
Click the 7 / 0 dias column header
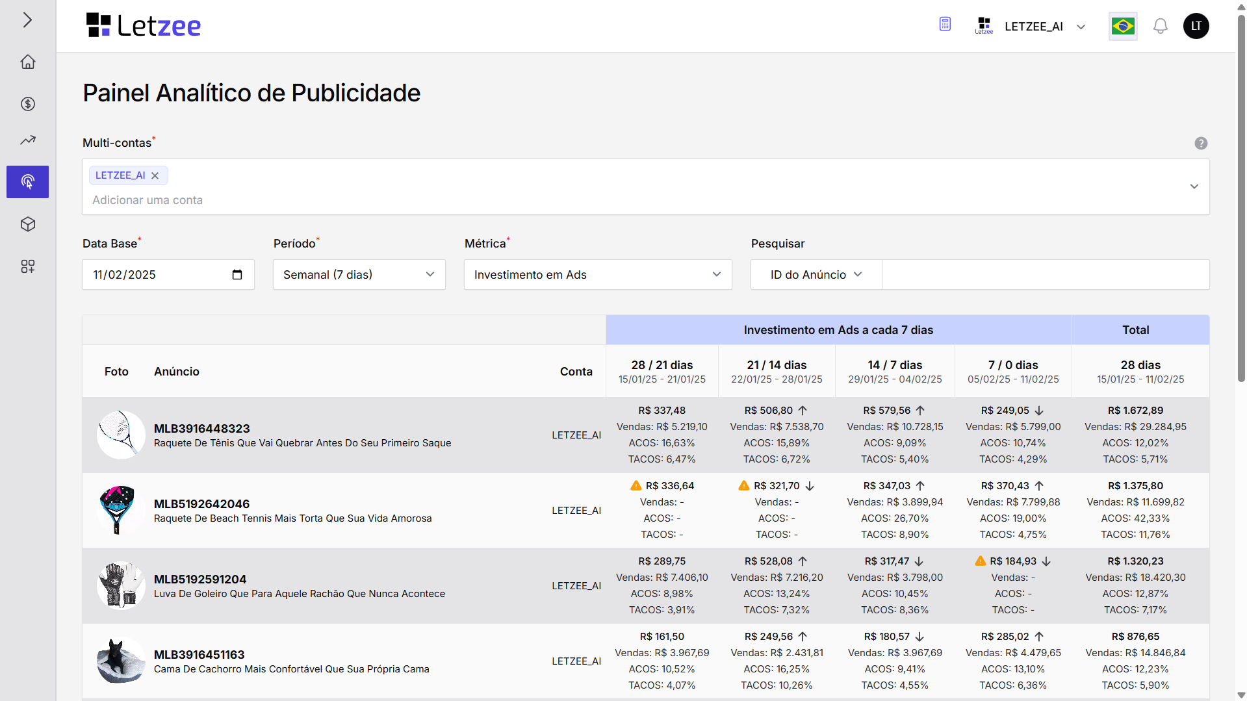point(1013,371)
